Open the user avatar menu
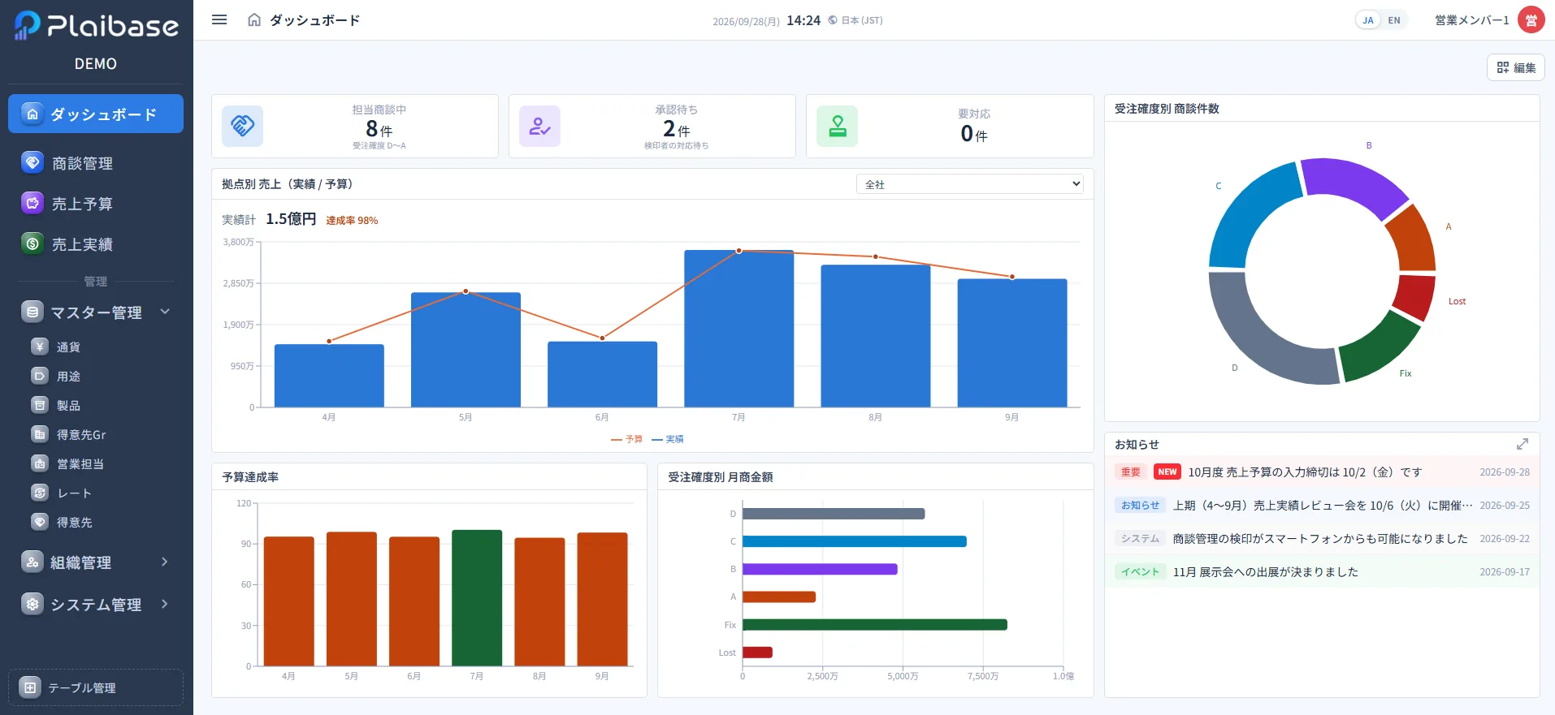 click(1531, 19)
